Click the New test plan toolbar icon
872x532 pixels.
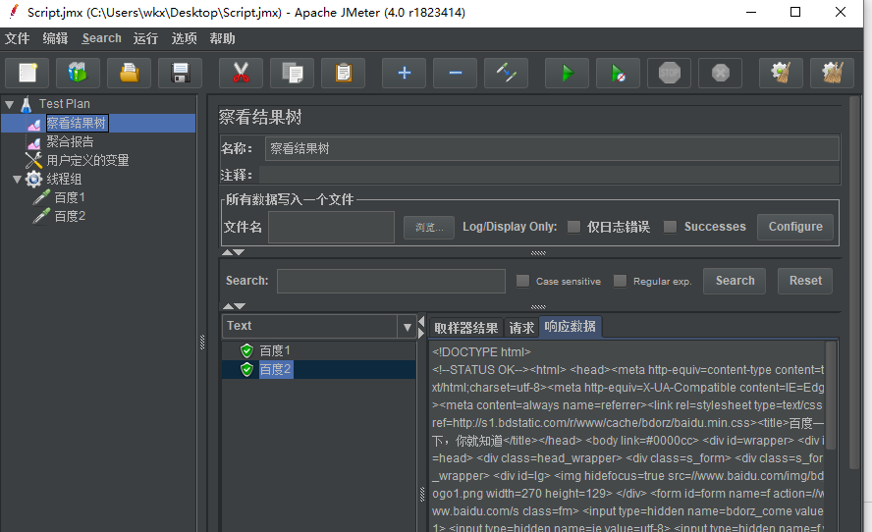(27, 73)
